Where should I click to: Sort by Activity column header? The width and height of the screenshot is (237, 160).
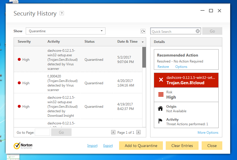53,42
